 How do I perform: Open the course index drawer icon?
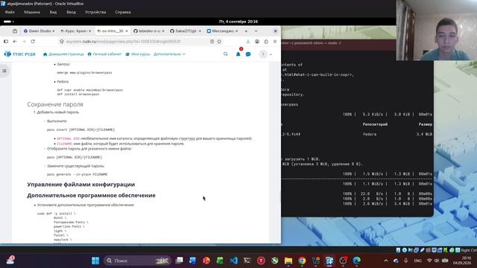[4, 71]
